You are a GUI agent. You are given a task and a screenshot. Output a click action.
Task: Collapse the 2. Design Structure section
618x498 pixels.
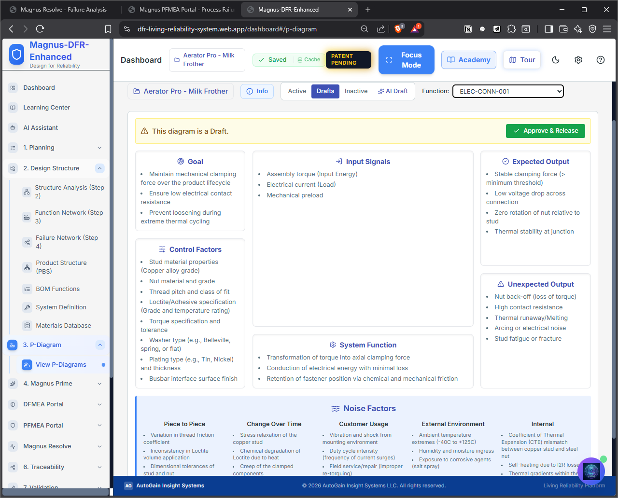(99, 168)
